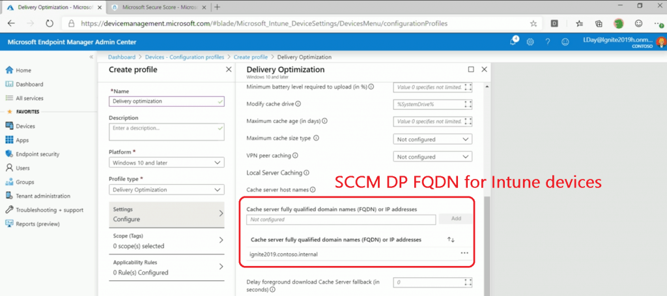Click Delay foreground download fallback field

[x=433, y=282]
